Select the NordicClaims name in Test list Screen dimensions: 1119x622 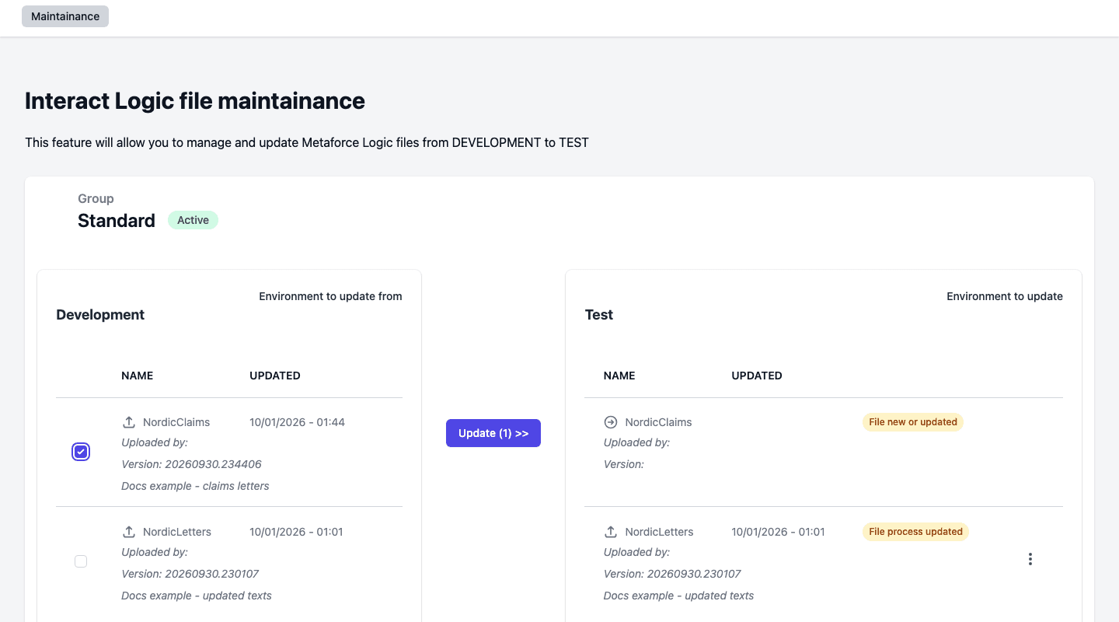click(659, 422)
